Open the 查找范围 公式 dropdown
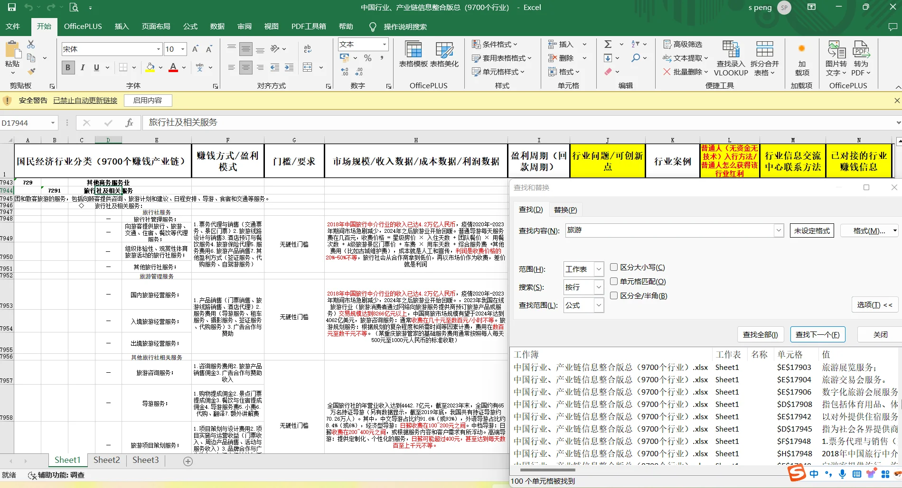This screenshot has height=488, width=902. click(x=599, y=305)
